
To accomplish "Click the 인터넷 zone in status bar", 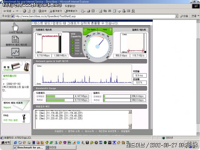I will point(168,138).
